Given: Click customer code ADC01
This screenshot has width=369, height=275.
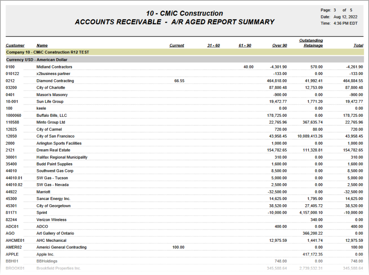Looking at the screenshot, I should point(12,227).
